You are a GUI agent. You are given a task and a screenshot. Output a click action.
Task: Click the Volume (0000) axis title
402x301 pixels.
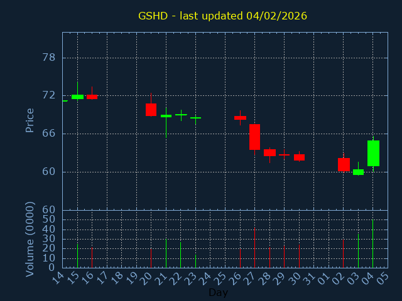click(x=30, y=239)
